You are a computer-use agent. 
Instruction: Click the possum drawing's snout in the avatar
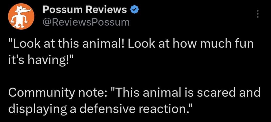point(28,10)
